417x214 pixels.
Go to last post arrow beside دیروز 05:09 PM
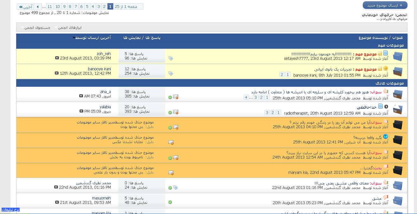[x=81, y=111]
